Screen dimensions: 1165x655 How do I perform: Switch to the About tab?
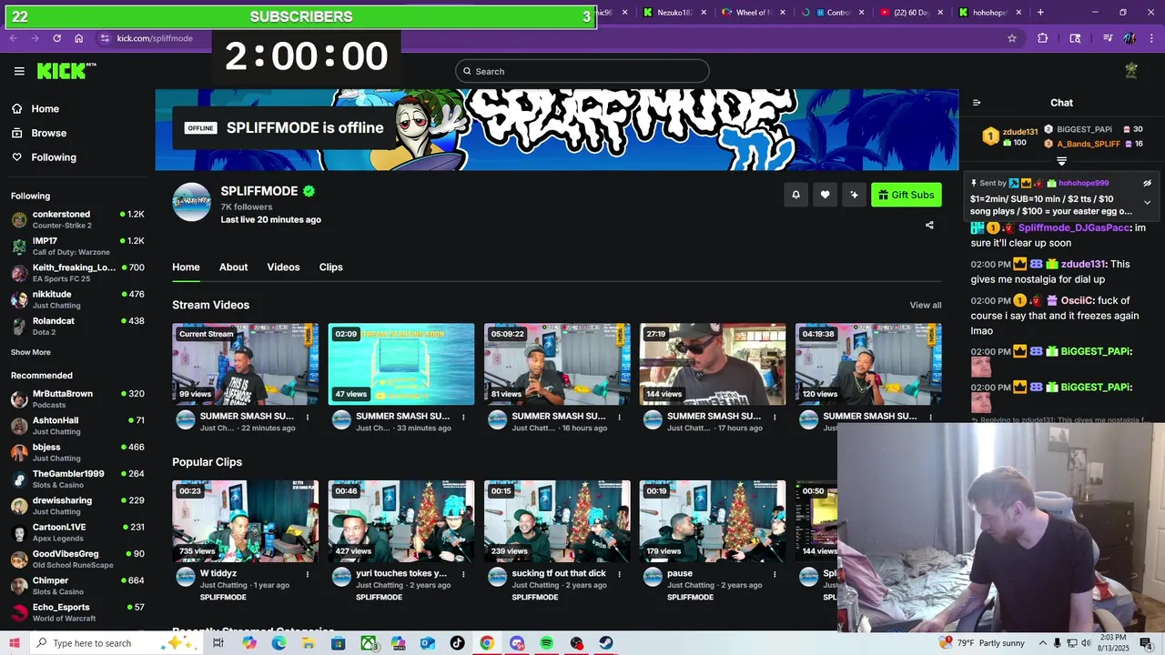(233, 267)
